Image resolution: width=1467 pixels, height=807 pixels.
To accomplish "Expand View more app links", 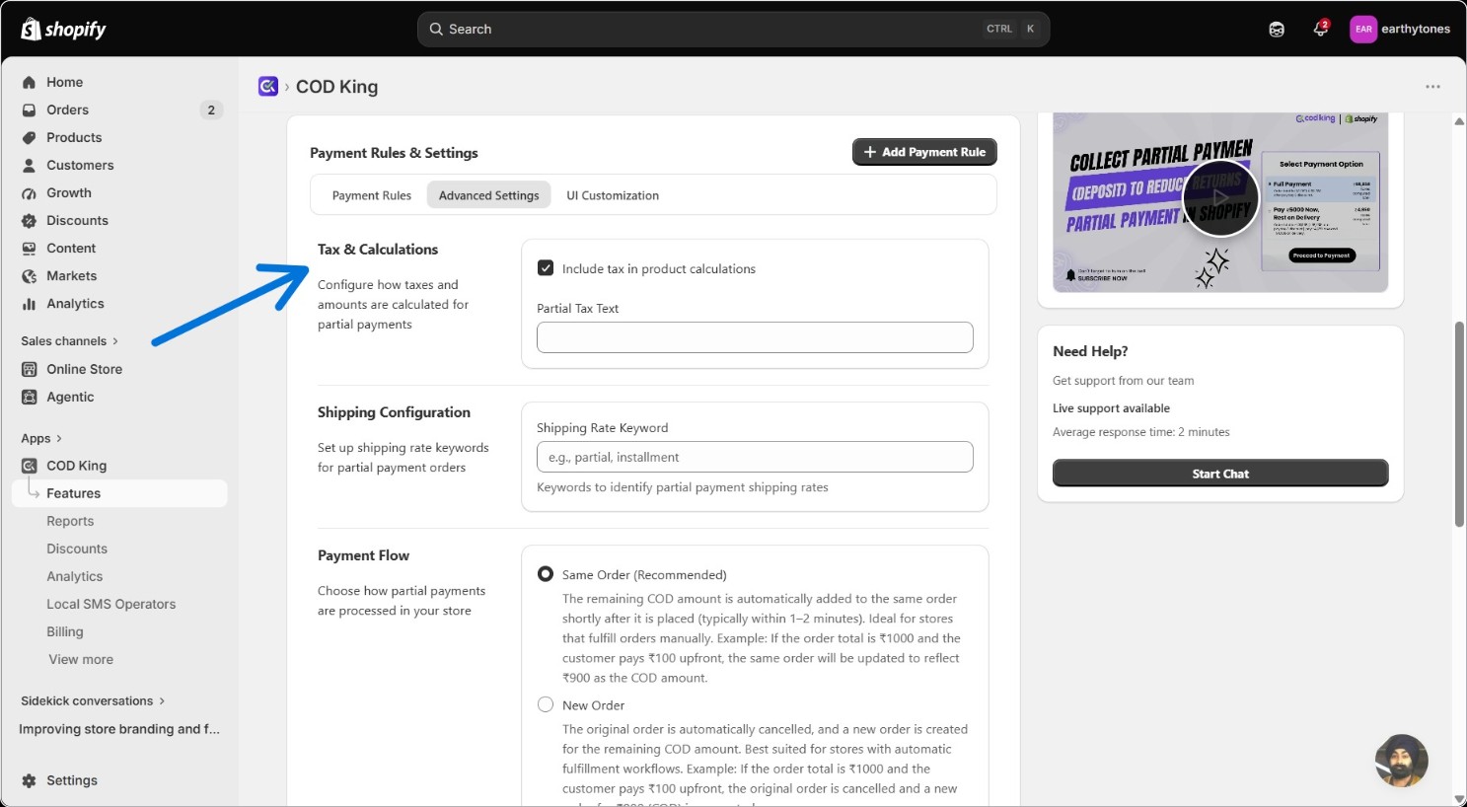I will pyautogui.click(x=81, y=660).
